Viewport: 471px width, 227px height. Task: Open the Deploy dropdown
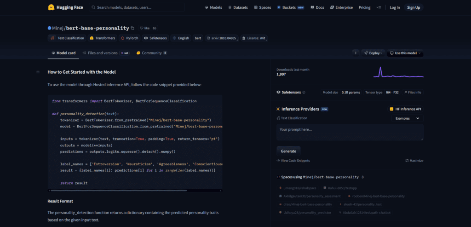[x=373, y=53]
